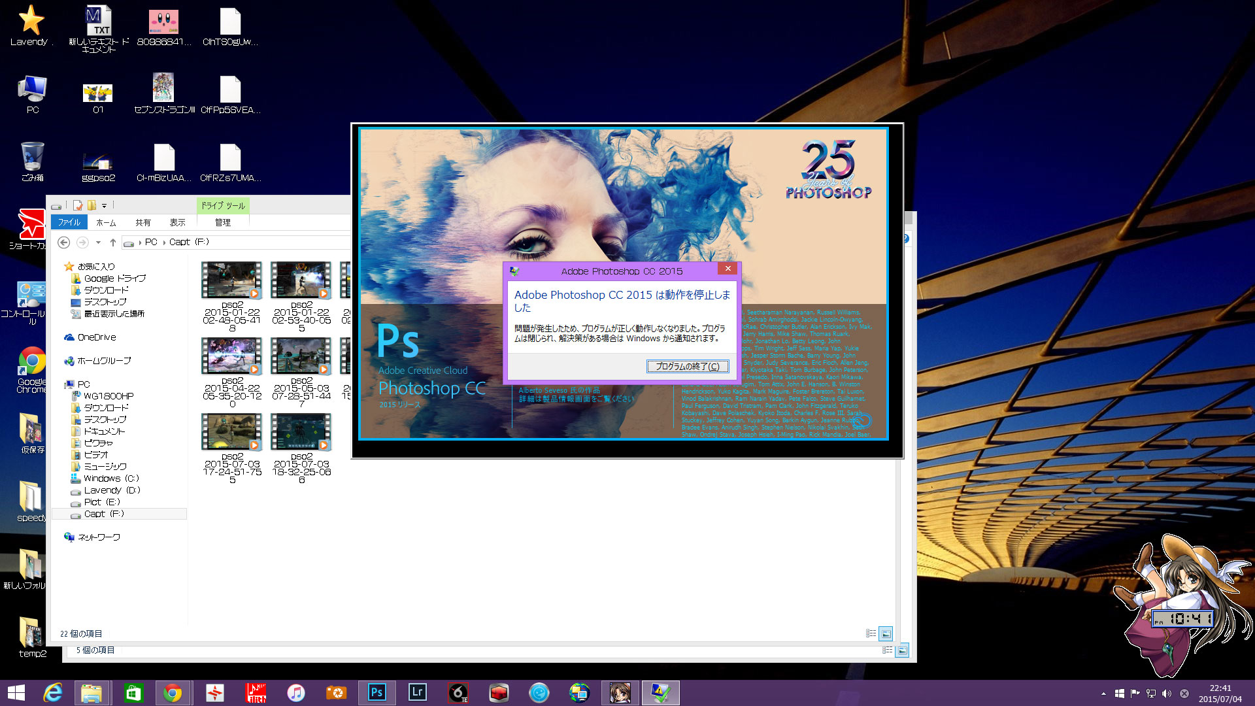
Task: Select video pso2 2015-05-03 07-28-51-447
Action: pyautogui.click(x=301, y=373)
